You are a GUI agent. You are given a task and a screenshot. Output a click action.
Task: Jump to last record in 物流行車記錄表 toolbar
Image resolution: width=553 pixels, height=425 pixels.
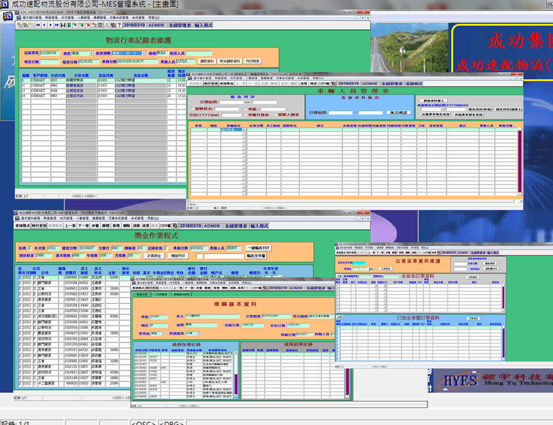coord(57,25)
